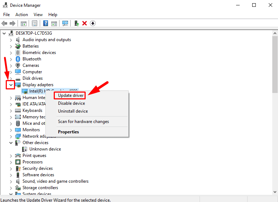Image resolution: width=278 pixels, height=202 pixels.
Task: Click the Biometric devices fingerprint icon
Action: point(18,53)
